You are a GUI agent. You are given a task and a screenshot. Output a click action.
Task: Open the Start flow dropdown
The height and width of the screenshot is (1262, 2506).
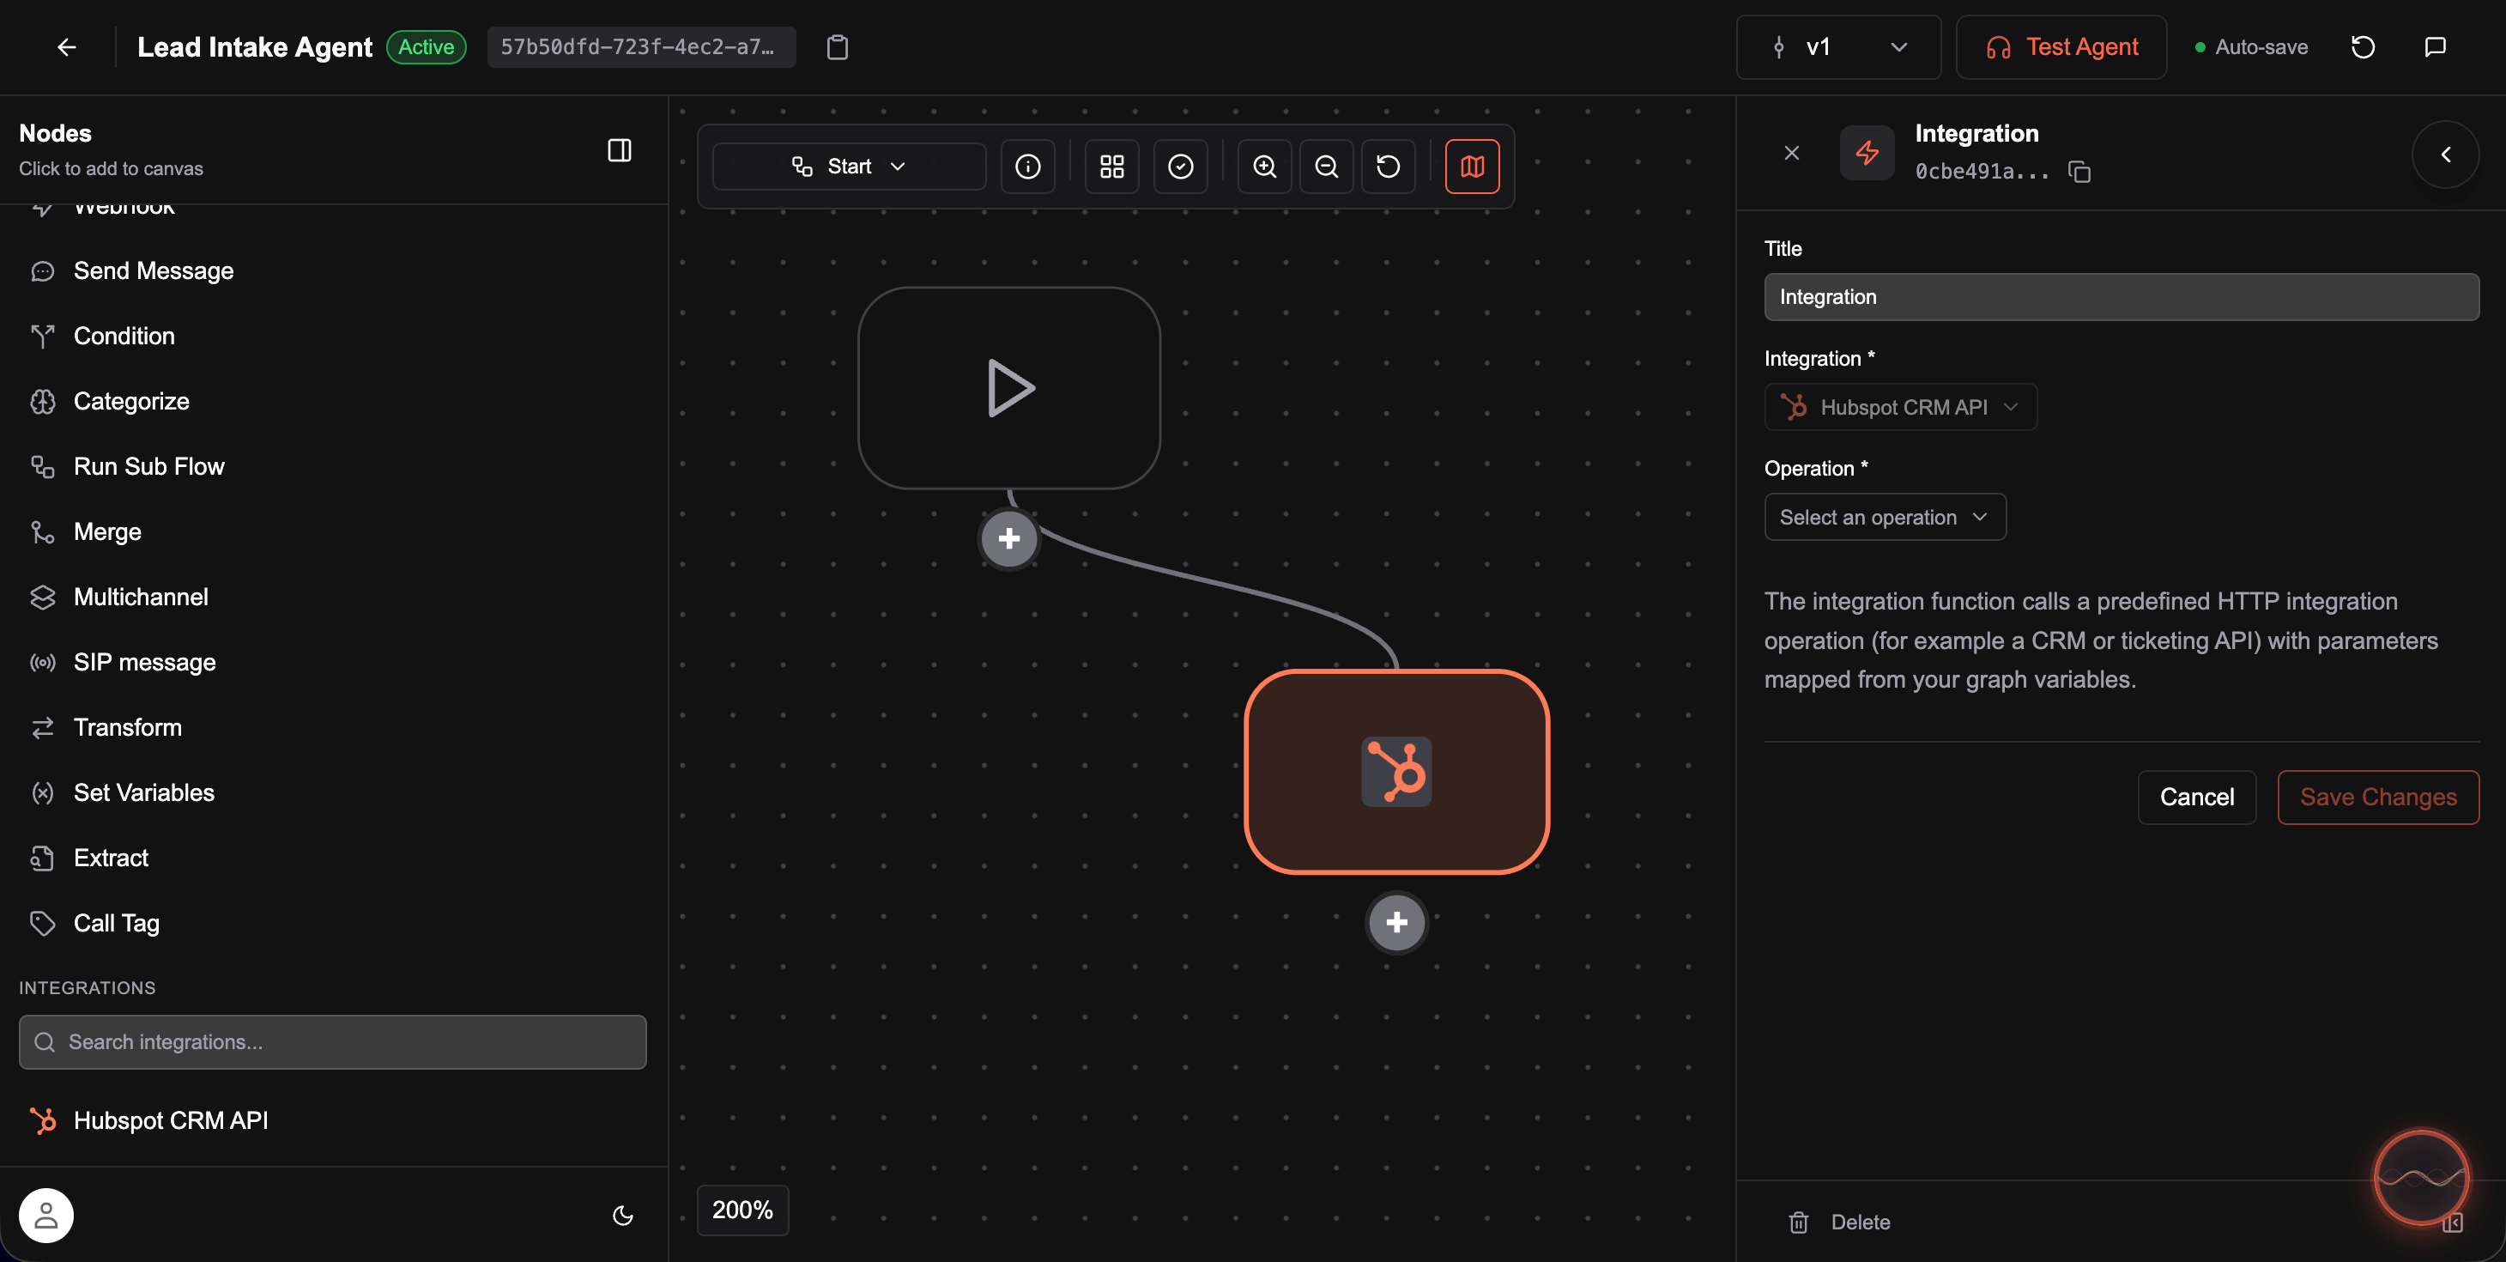[848, 167]
